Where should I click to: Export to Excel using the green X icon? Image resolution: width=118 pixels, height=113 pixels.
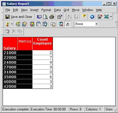coord(106,17)
